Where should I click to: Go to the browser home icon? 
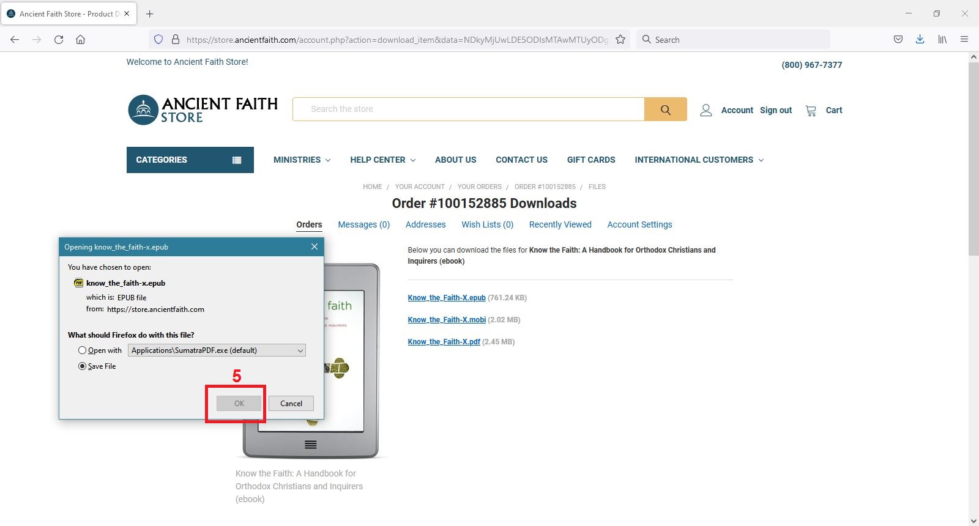coord(80,40)
